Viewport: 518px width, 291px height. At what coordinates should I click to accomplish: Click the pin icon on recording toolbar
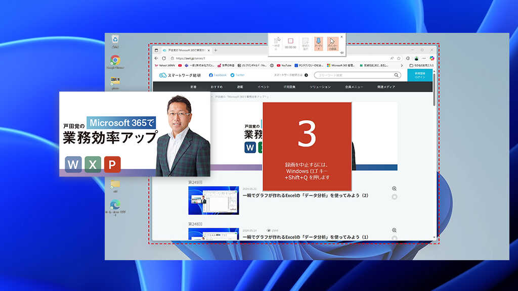pyautogui.click(x=342, y=53)
